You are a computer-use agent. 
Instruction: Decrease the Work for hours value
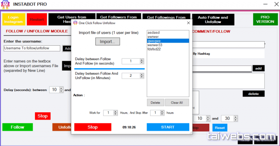coord(115,114)
